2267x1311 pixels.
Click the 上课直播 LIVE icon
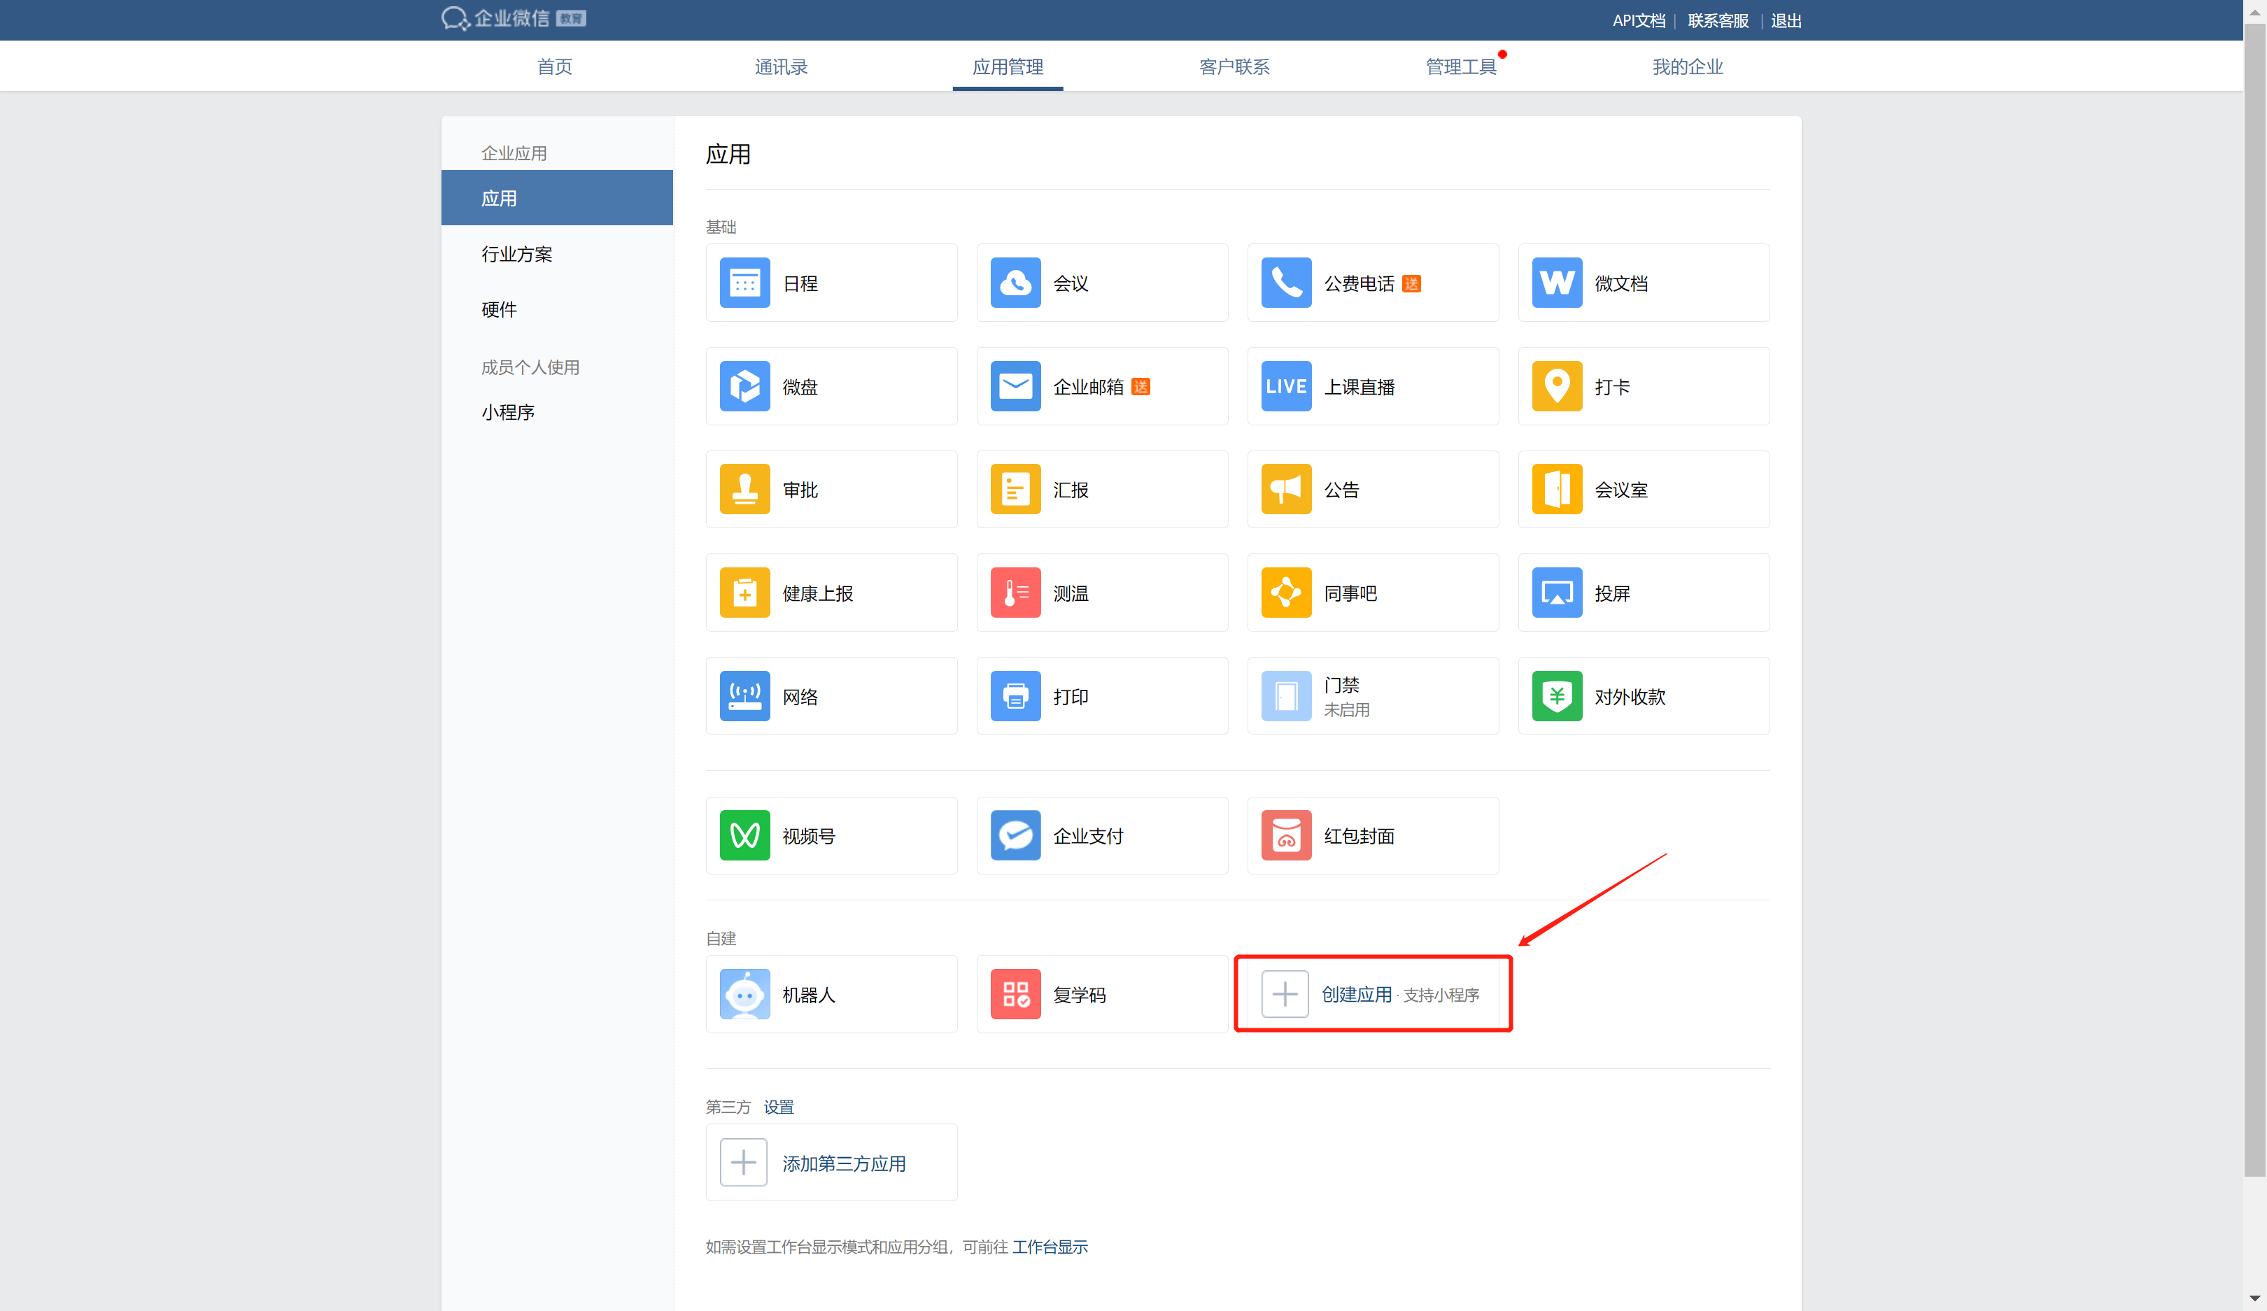1285,387
